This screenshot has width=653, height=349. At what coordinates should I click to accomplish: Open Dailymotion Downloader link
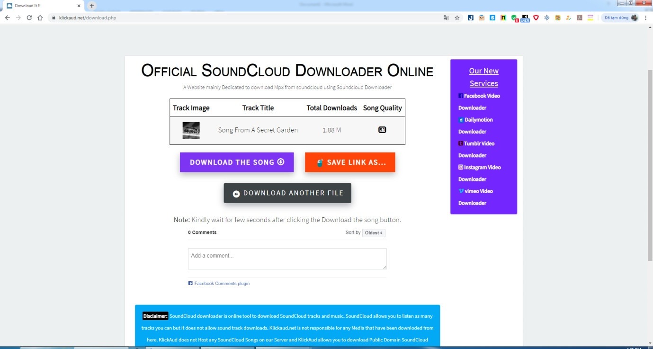(x=476, y=125)
